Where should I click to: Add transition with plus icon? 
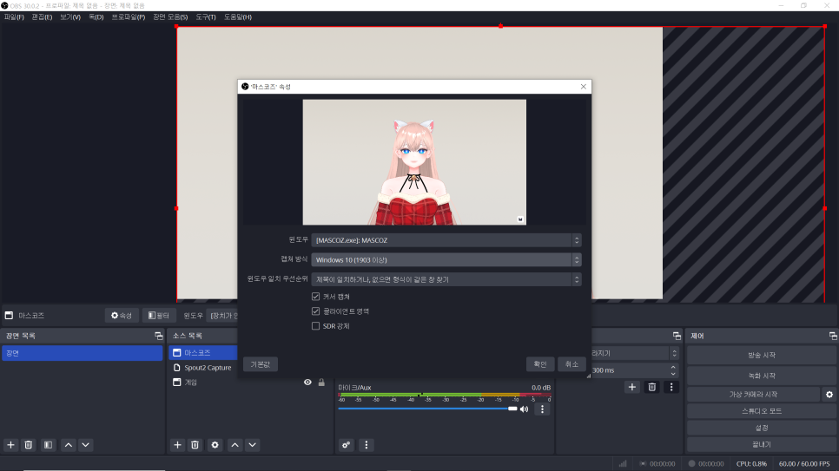point(632,387)
